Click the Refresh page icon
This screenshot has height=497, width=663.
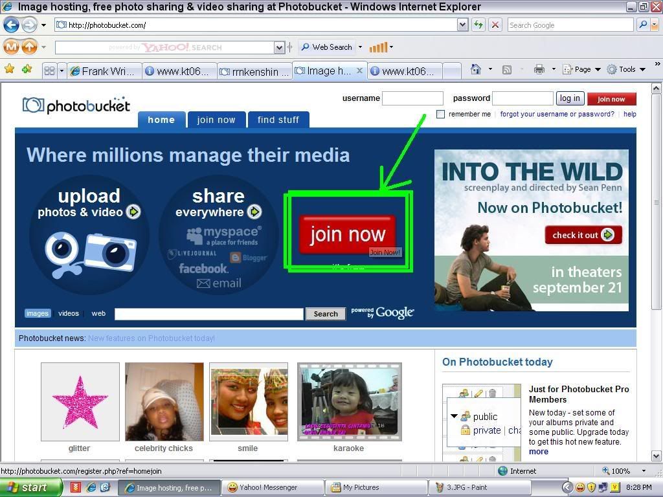click(478, 25)
